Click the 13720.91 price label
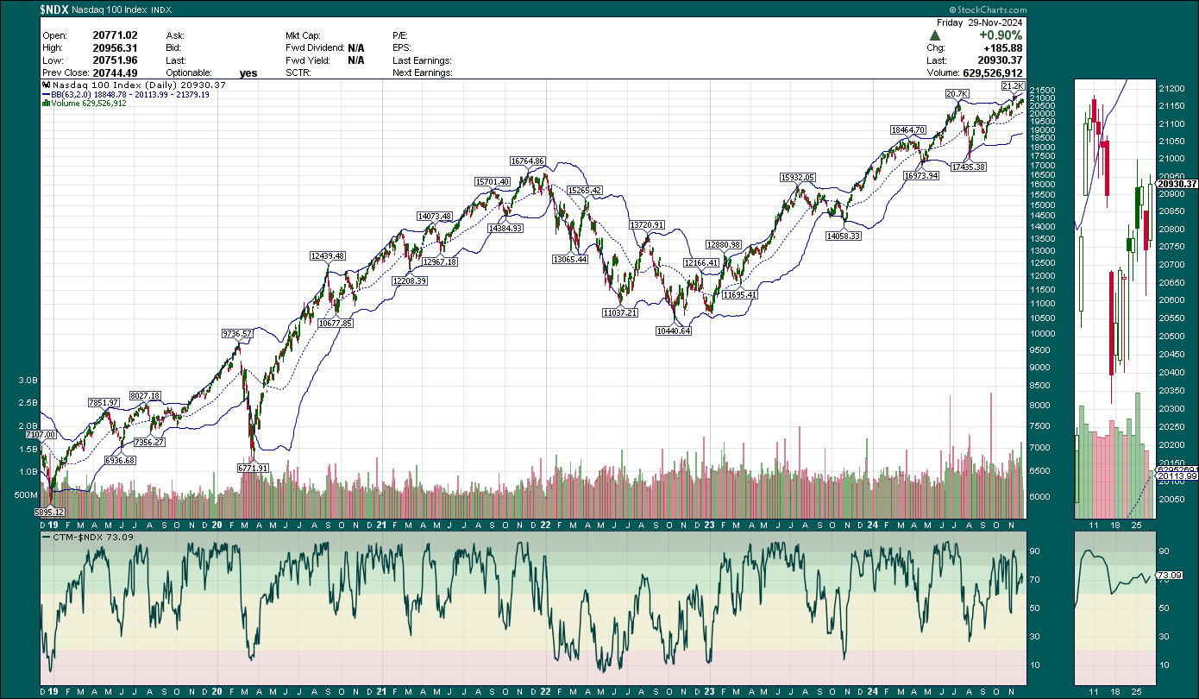 click(x=647, y=224)
